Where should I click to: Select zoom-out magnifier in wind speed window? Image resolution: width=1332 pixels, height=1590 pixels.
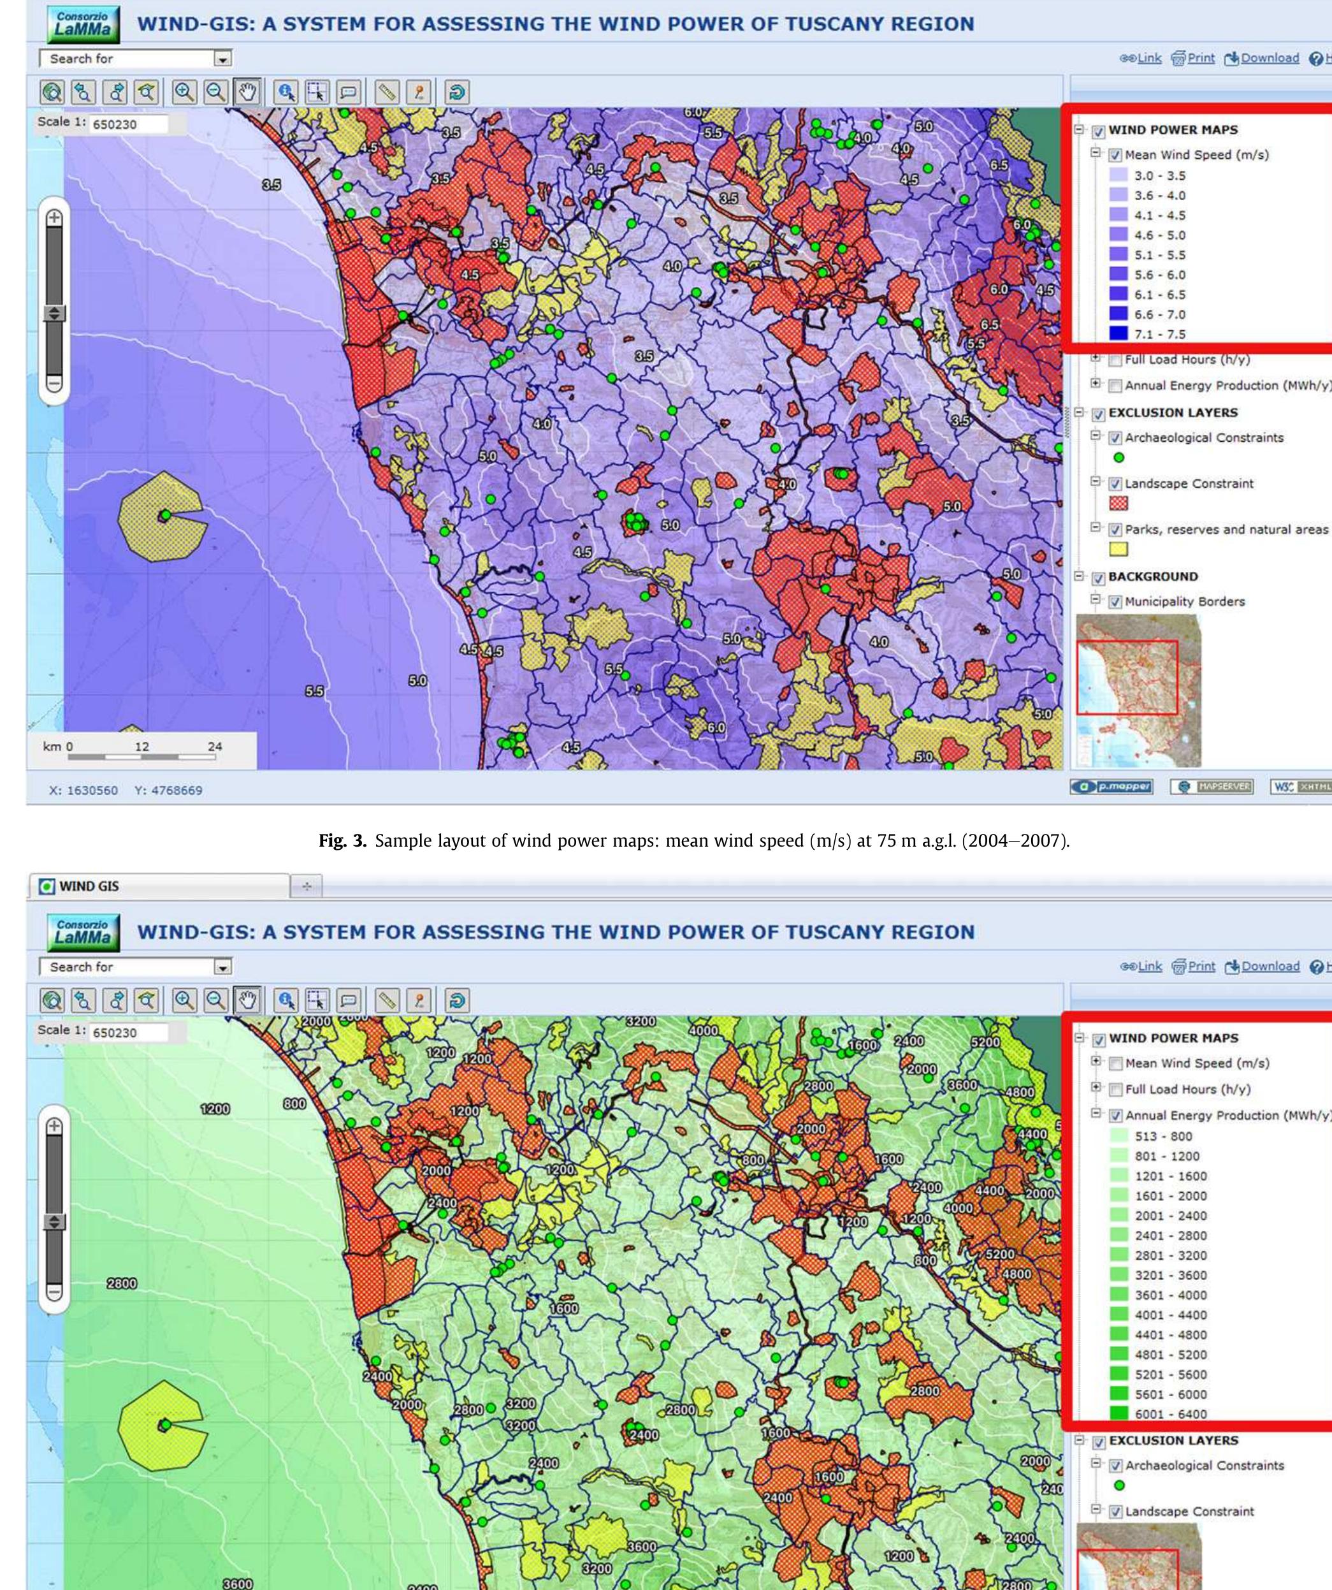click(217, 92)
